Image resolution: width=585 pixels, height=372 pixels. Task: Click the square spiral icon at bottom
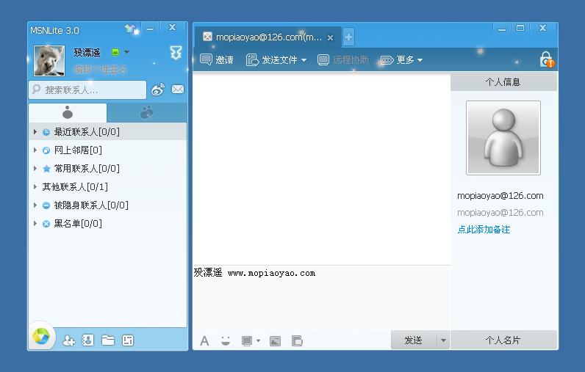(x=128, y=340)
